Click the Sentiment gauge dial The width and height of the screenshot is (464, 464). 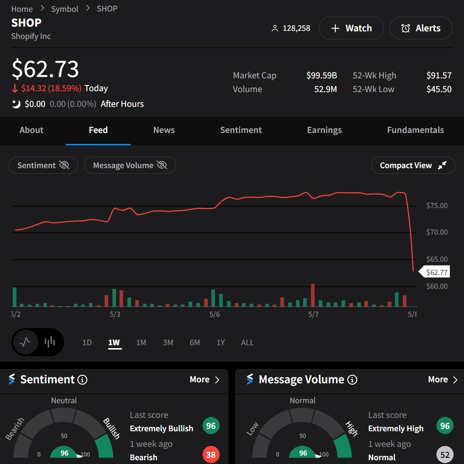64,433
